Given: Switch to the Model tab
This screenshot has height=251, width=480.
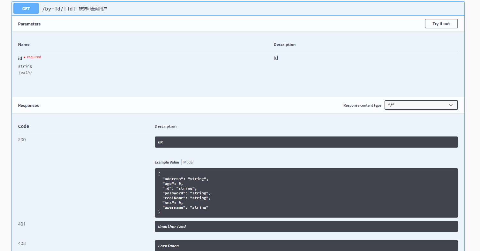Looking at the screenshot, I should click(x=188, y=162).
